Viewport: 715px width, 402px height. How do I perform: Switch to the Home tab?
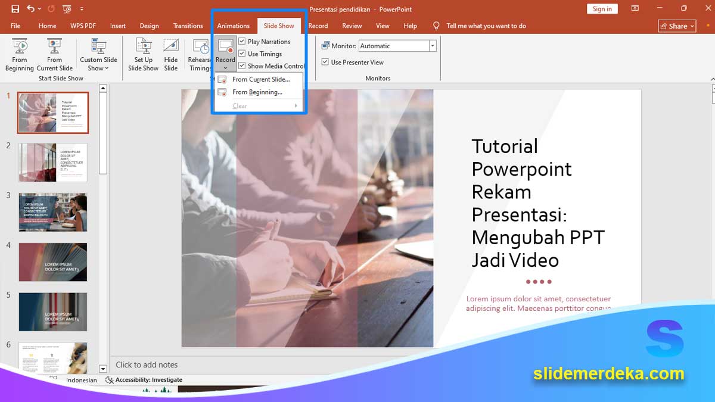48,26
